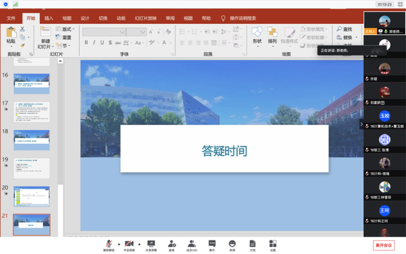Click the leave meeting button
Viewport: 406px width, 254px height.
point(384,245)
